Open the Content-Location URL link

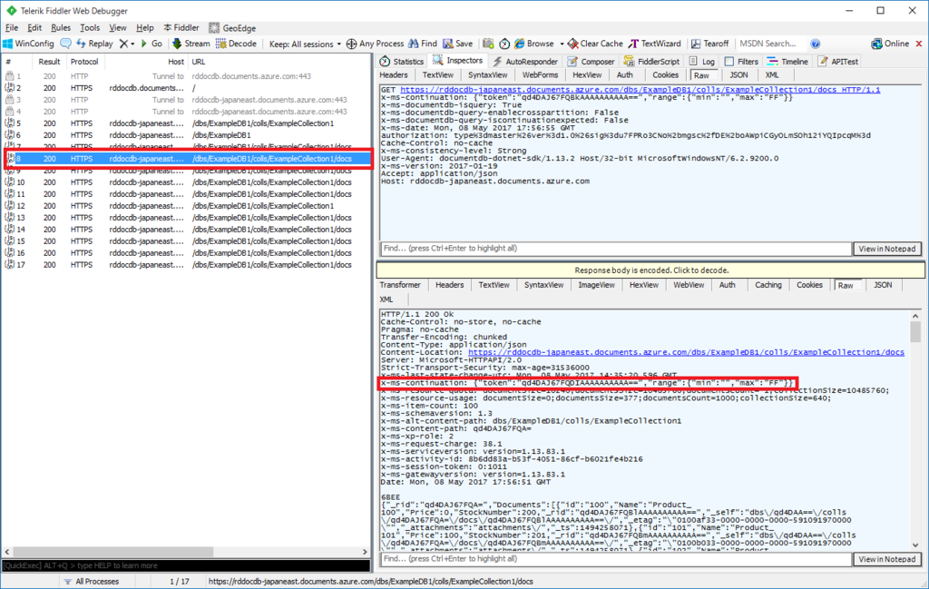(x=686, y=352)
